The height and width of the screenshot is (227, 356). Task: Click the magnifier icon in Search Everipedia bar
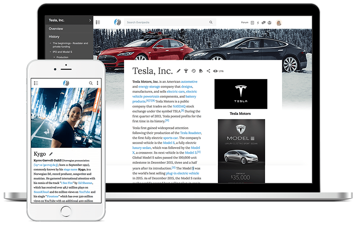click(x=211, y=22)
